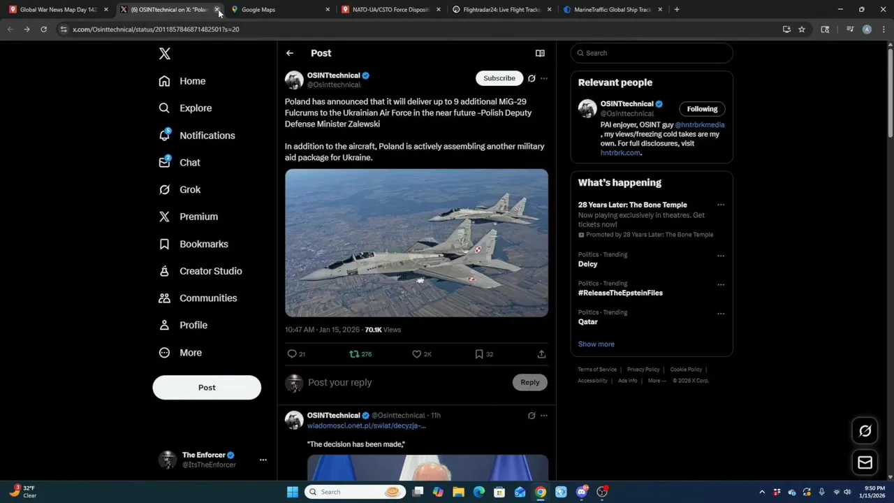Open account menu dots next to The Enforcer
Image resolution: width=894 pixels, height=503 pixels.
tap(263, 460)
